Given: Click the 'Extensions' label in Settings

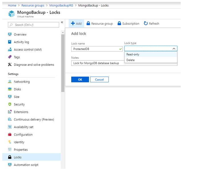Looking at the screenshot, I should coord(21,112).
